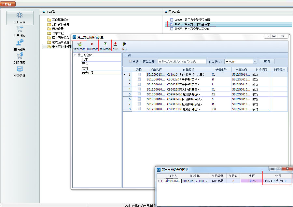The image size is (293, 207).
Task: Click the 添加商品 add product toolbar icon
Action: pos(79,44)
